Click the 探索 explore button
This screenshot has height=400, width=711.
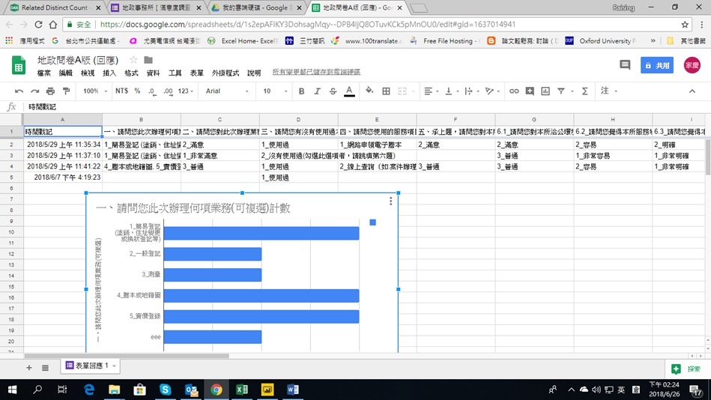point(688,369)
